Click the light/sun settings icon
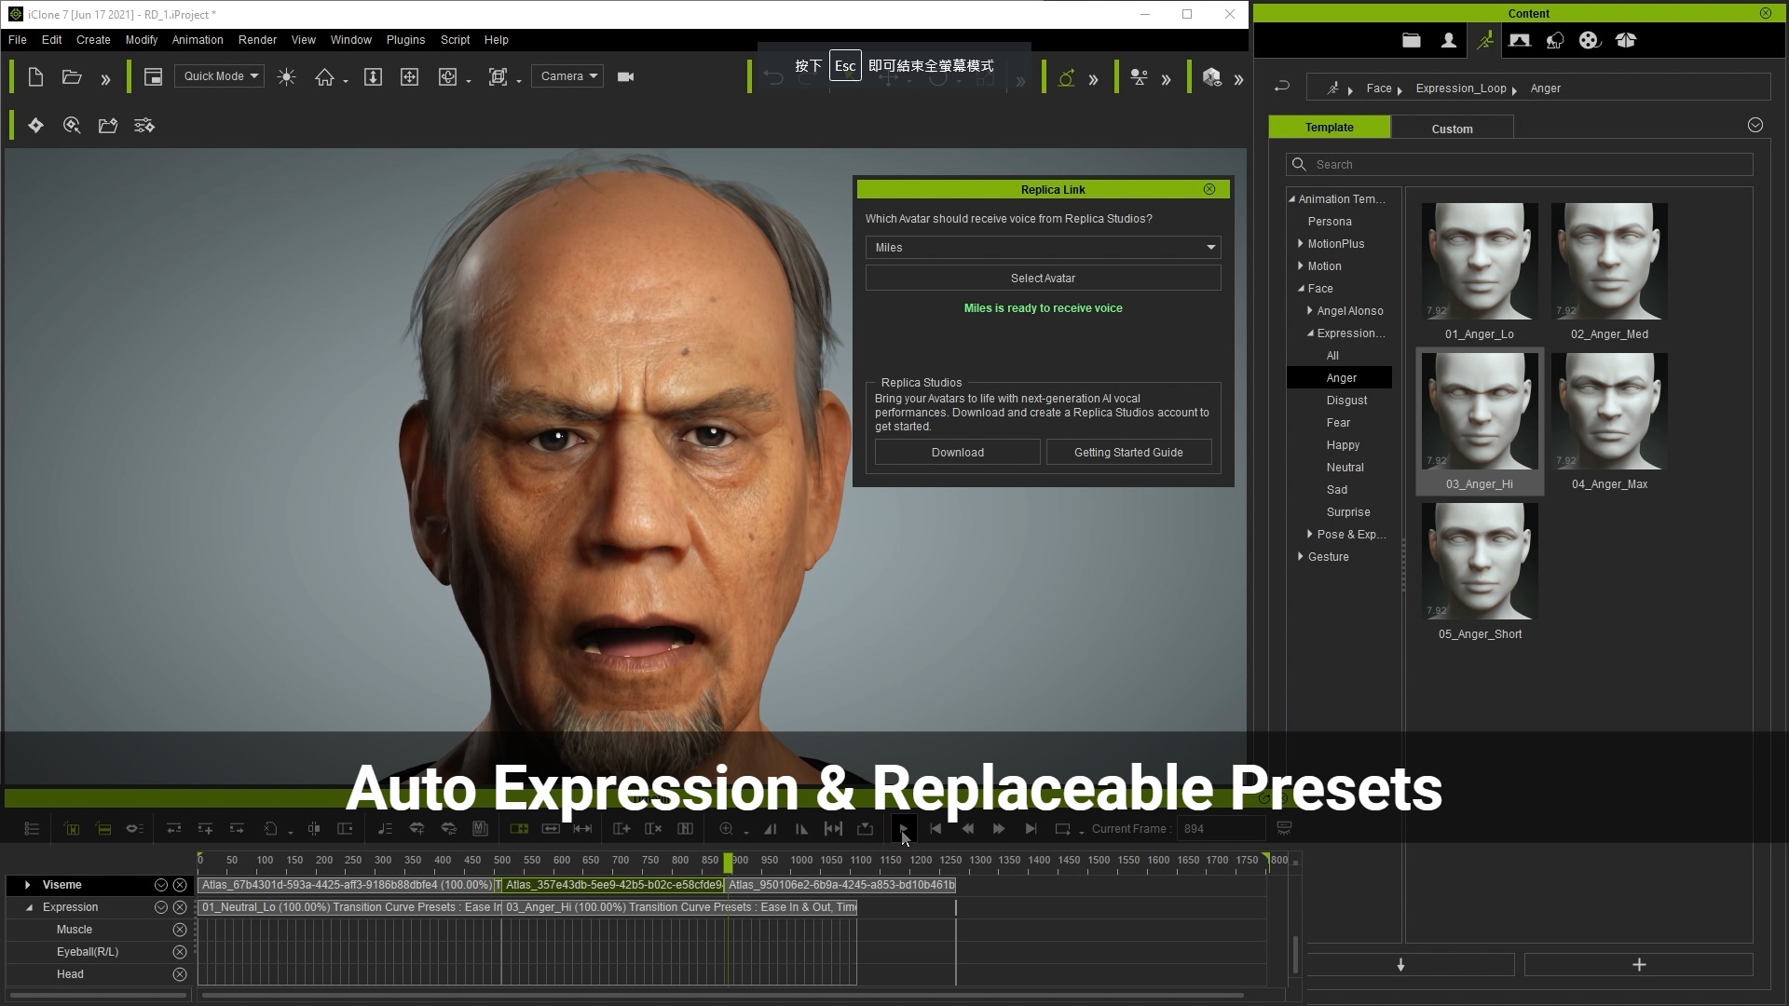The image size is (1789, 1006). [x=286, y=77]
